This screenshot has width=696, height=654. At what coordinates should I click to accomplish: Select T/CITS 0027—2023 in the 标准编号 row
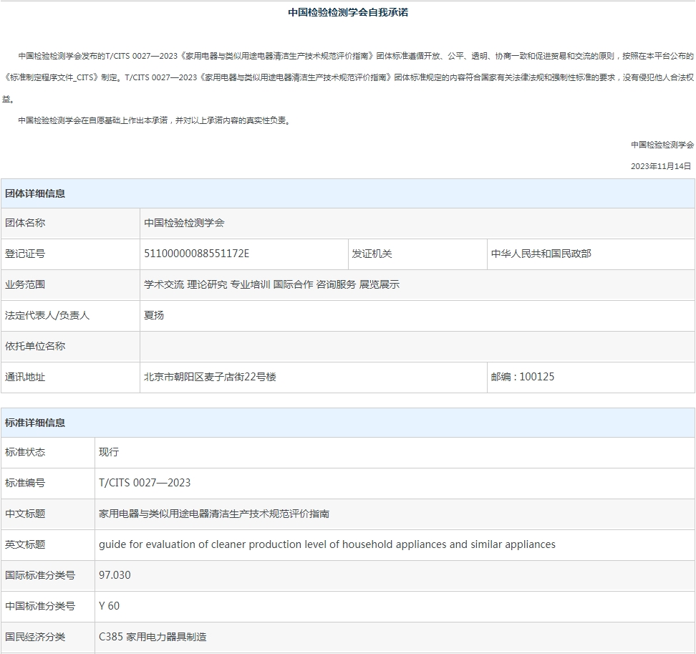(x=145, y=483)
